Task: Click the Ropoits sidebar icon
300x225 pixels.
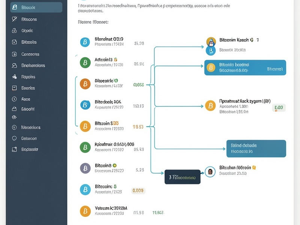Action: coord(14,77)
